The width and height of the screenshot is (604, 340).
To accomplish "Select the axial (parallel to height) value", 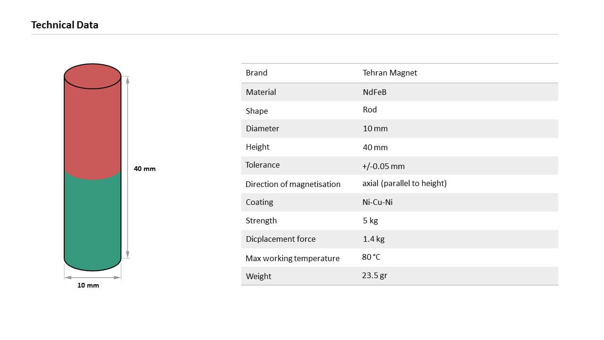I will coord(404,183).
